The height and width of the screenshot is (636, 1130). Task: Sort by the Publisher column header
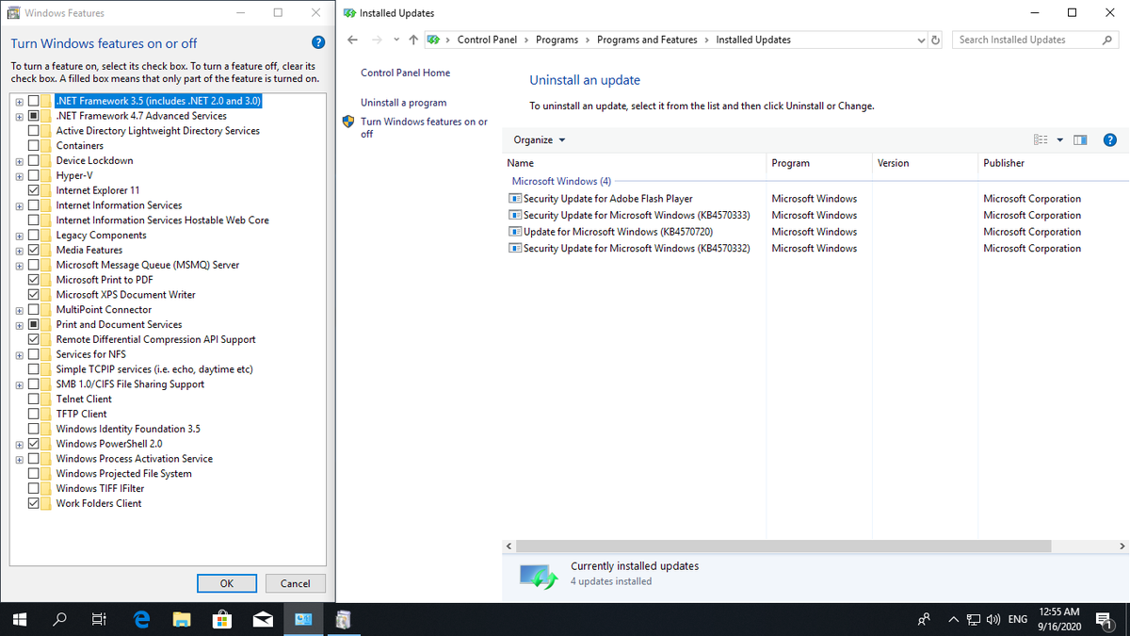(1053, 163)
